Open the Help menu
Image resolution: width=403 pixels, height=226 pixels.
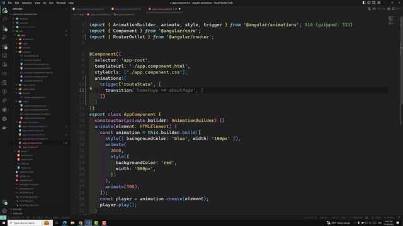coord(71,3)
